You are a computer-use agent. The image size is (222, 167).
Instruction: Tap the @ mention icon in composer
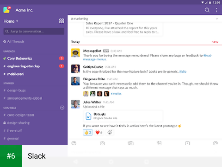click(x=216, y=143)
